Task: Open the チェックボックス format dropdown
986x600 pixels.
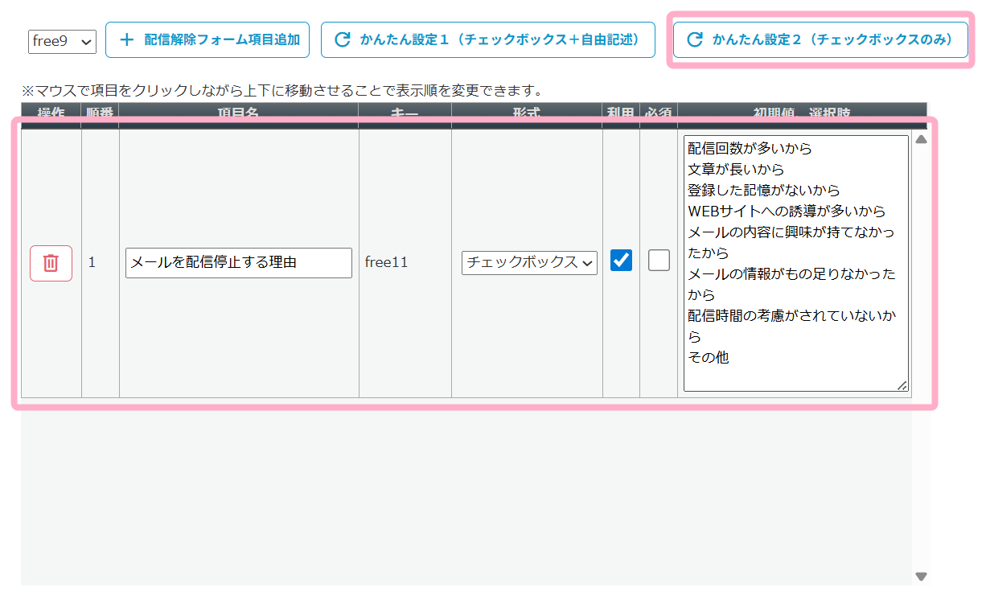Action: tap(529, 262)
